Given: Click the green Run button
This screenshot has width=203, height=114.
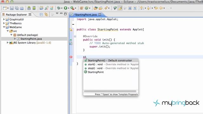Looking at the screenshot, I should 66,8.
